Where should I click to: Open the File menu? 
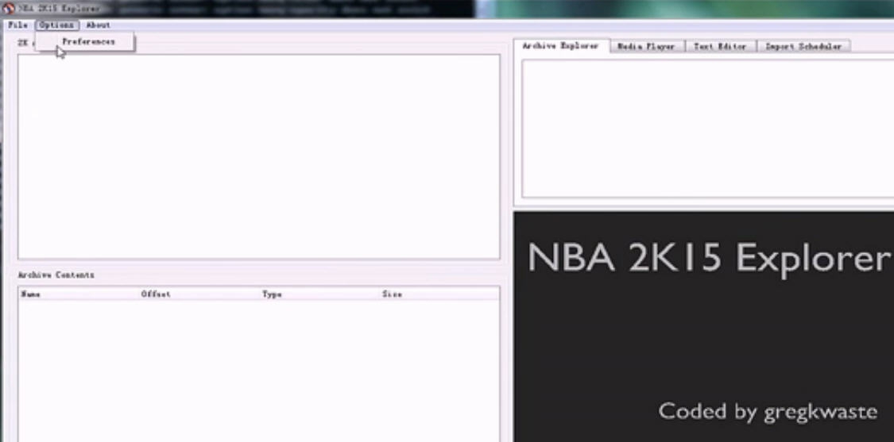click(17, 25)
